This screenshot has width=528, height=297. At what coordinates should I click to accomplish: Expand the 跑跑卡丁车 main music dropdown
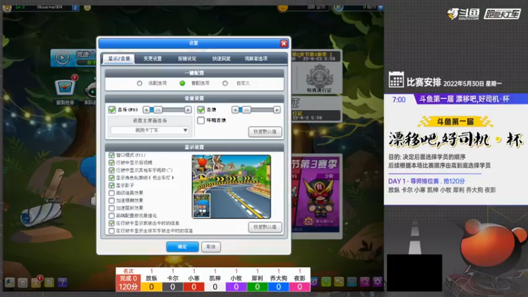[x=150, y=130]
